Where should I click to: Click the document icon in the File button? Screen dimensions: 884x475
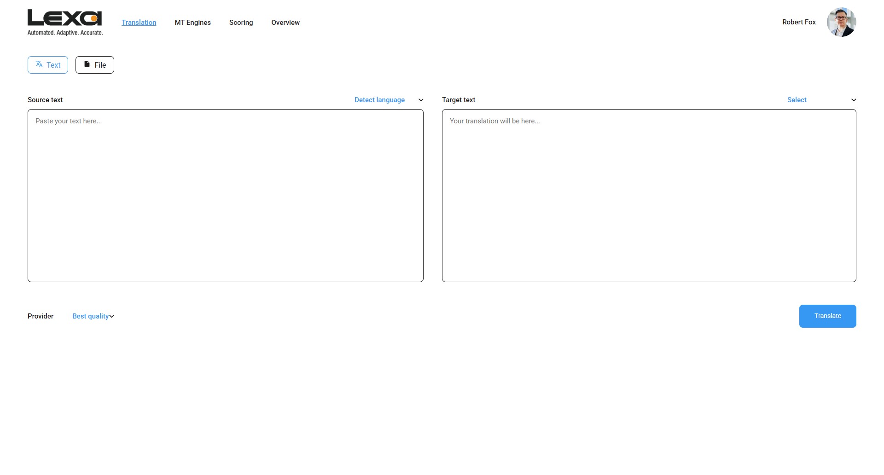pyautogui.click(x=87, y=64)
